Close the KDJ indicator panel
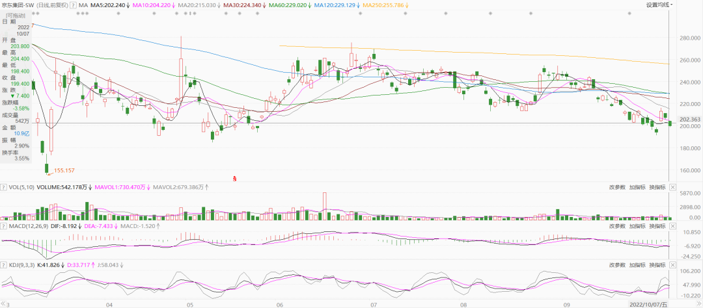 (672, 265)
